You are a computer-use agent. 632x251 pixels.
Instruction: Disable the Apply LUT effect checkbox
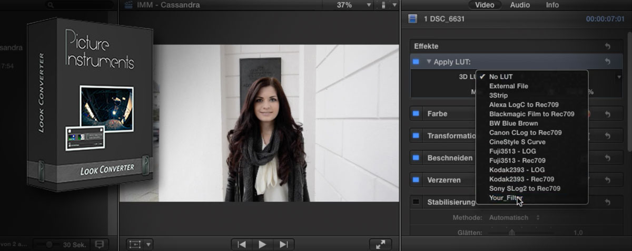click(x=416, y=61)
